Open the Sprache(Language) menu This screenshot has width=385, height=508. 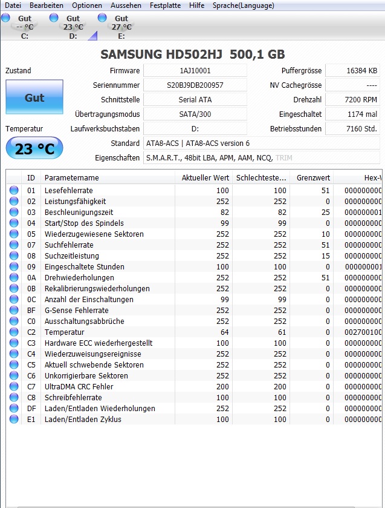point(244,5)
